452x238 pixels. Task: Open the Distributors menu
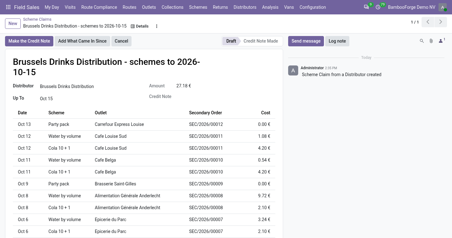(245, 7)
